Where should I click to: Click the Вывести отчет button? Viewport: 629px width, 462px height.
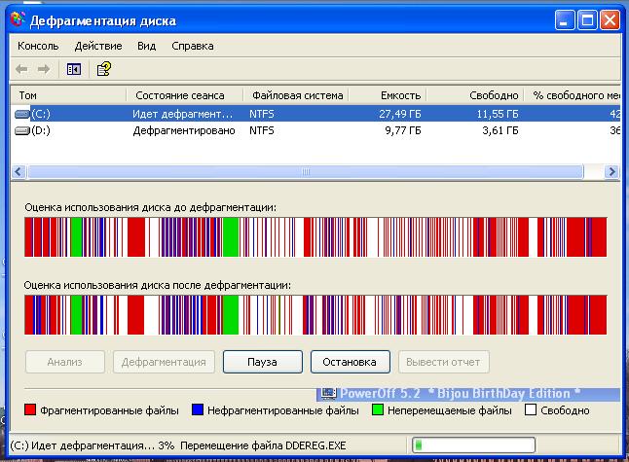443,362
